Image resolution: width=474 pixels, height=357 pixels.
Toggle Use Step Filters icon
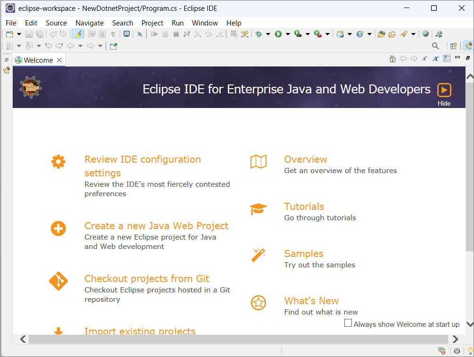pos(245,34)
